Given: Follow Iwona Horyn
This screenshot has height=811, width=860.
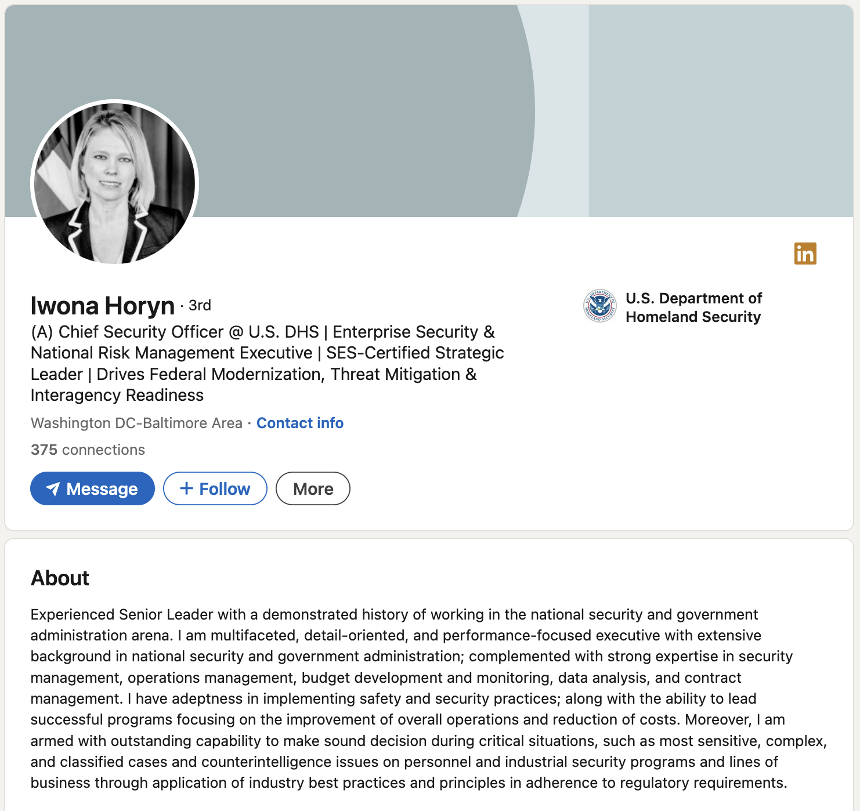Looking at the screenshot, I should coord(215,488).
